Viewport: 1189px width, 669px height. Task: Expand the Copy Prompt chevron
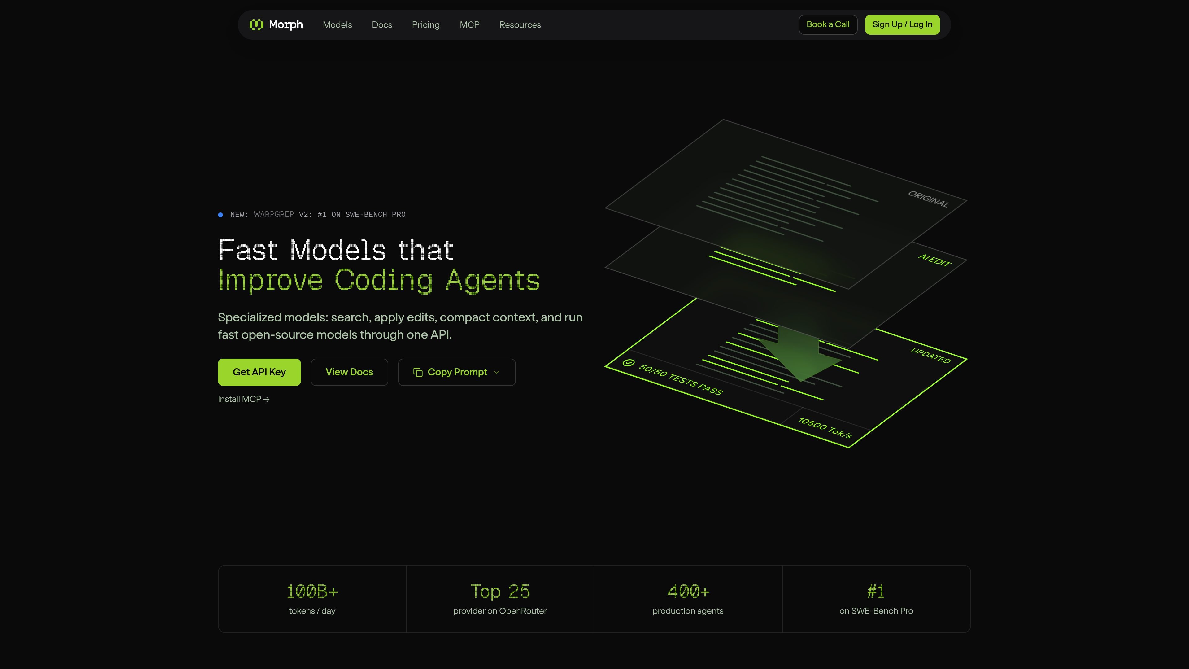point(497,372)
